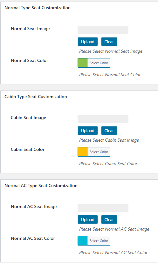This screenshot has height=263, width=158.
Task: Click the Normal AC Seat Image path field
Action: point(103,208)
